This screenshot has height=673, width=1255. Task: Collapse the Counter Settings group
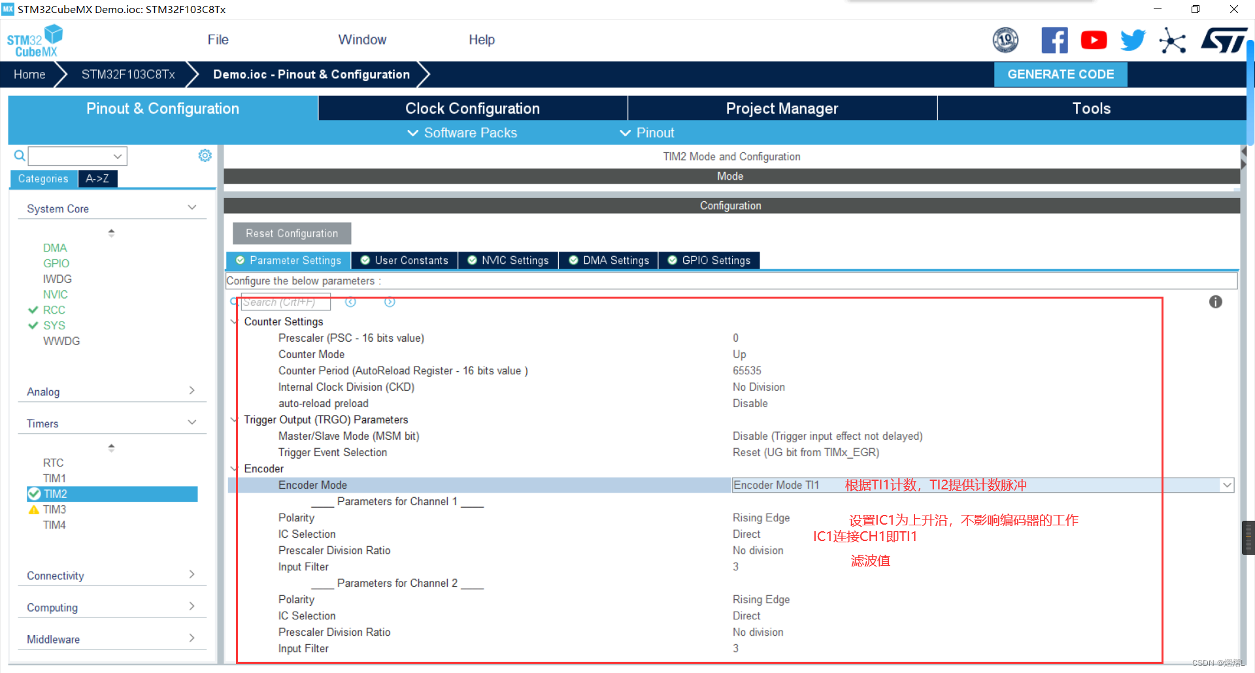point(234,321)
